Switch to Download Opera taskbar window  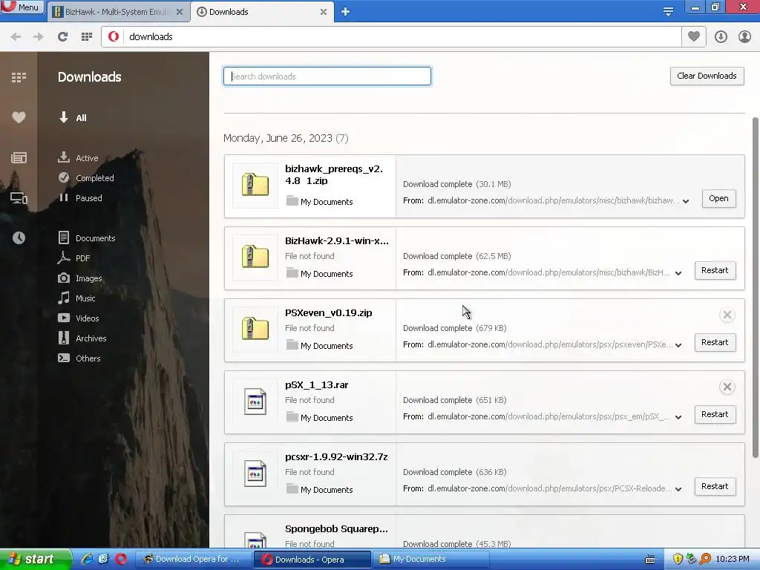[x=192, y=559]
